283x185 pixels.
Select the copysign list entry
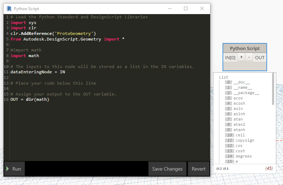245,140
